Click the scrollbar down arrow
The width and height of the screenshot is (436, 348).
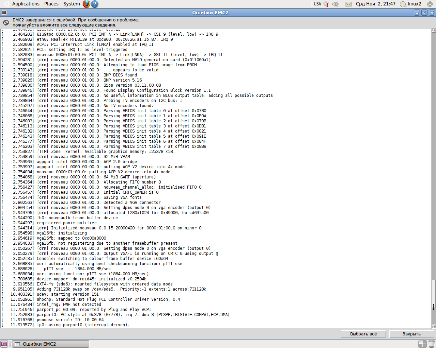434,326
